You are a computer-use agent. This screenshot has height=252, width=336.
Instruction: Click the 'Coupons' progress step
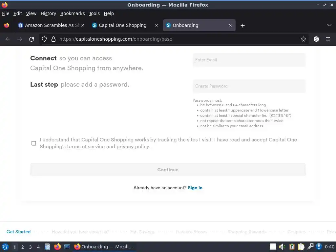tap(297, 232)
